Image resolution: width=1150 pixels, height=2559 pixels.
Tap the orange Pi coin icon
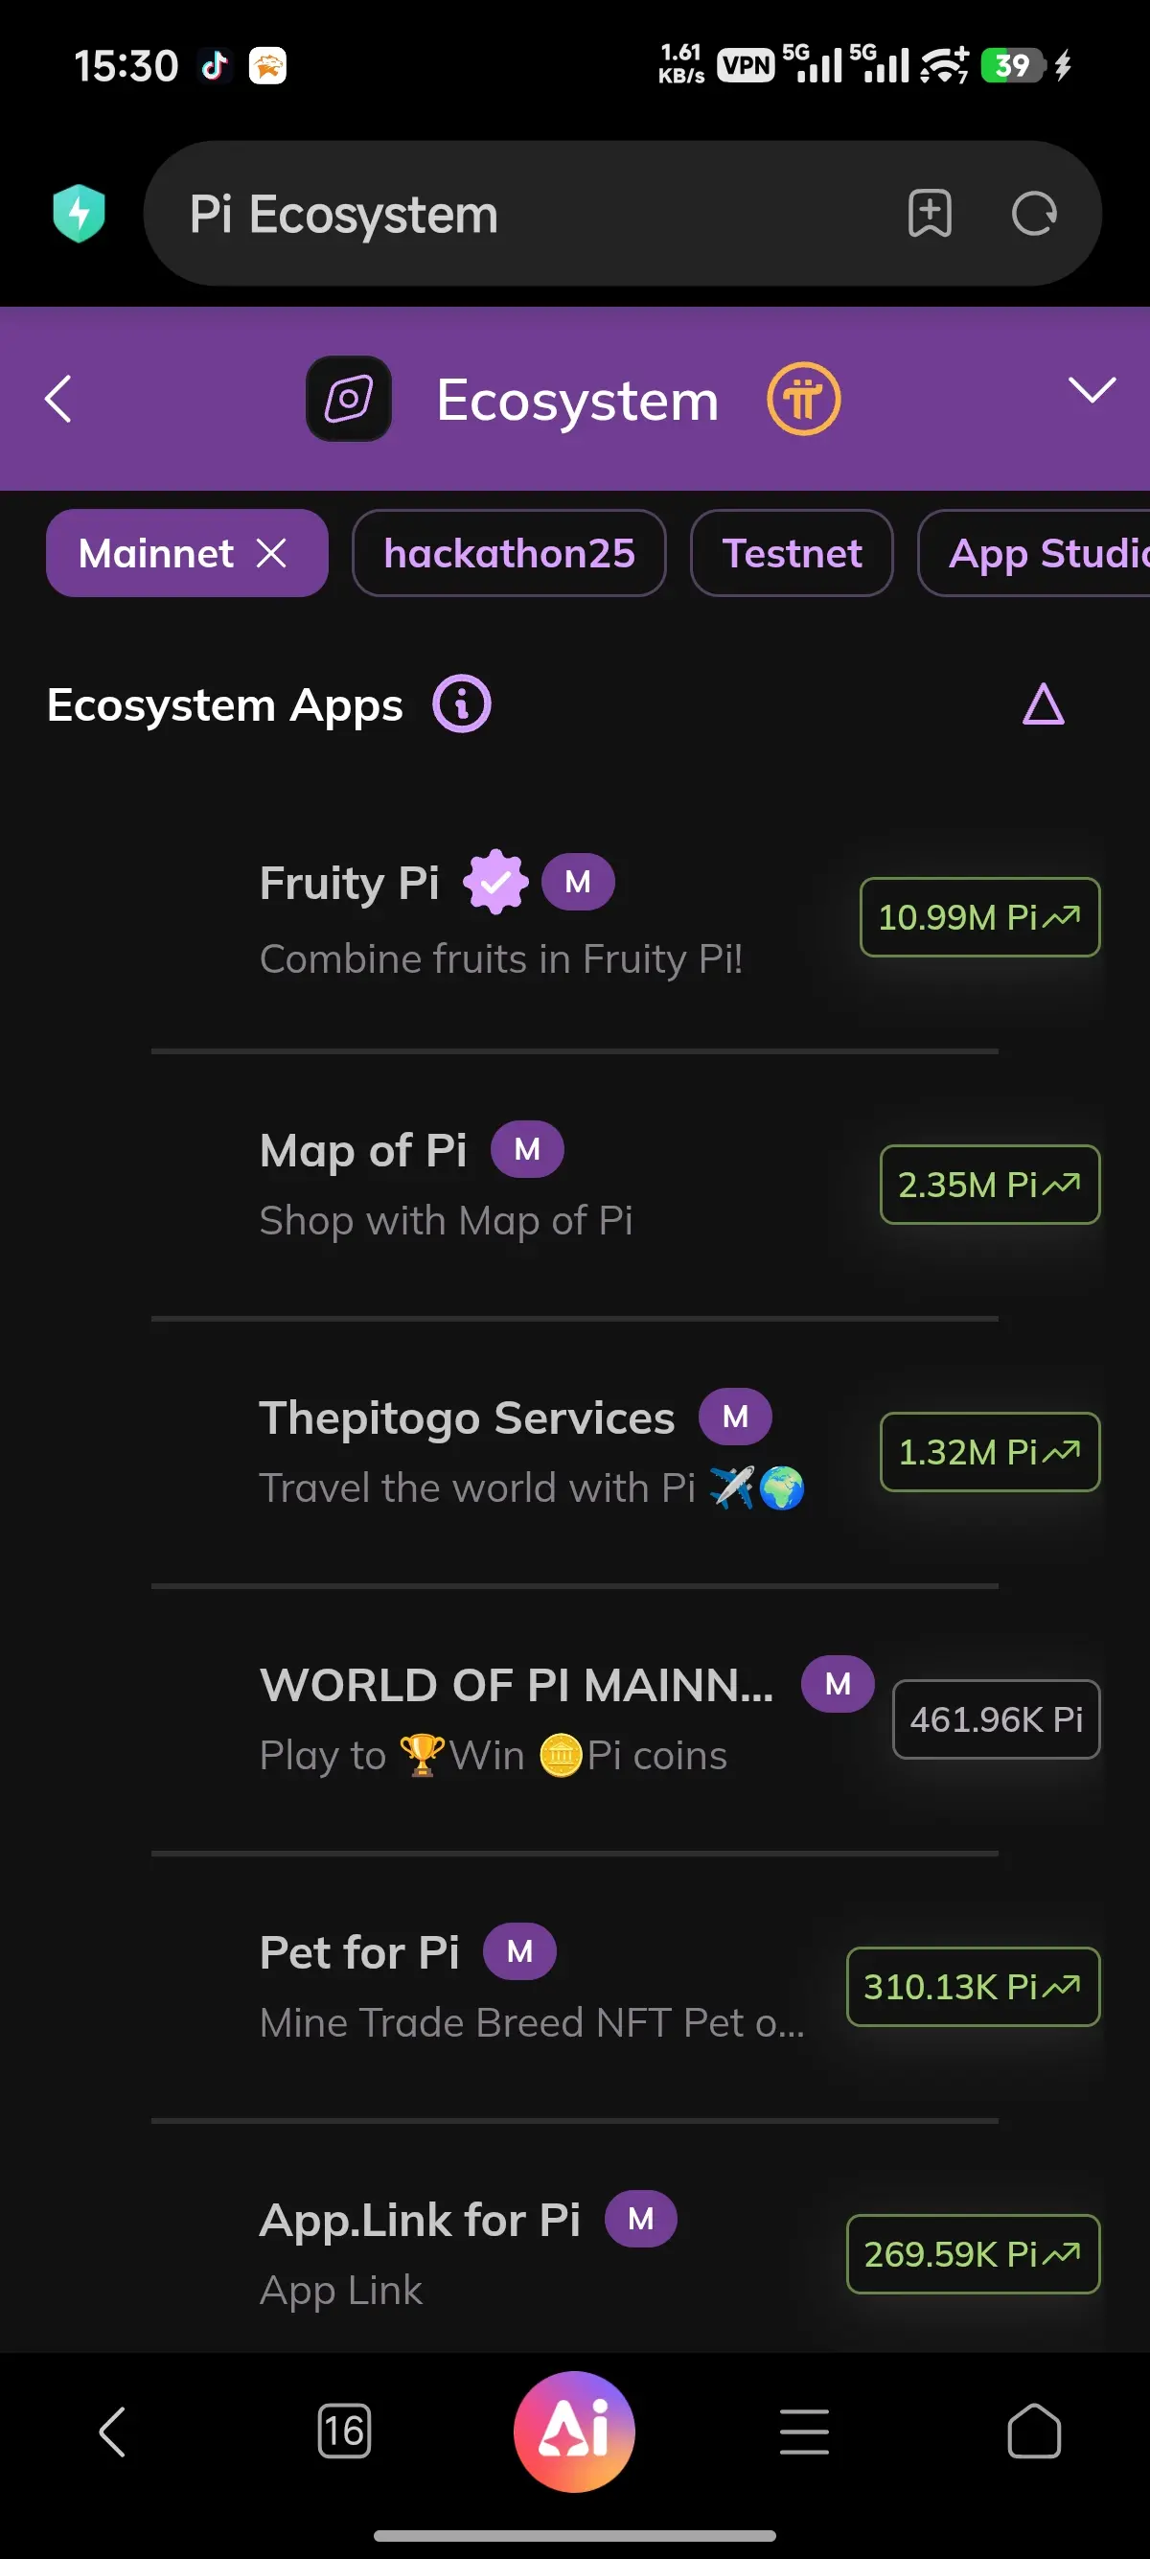(803, 400)
